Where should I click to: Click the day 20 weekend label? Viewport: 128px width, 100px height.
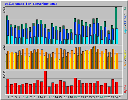pos(79,97)
